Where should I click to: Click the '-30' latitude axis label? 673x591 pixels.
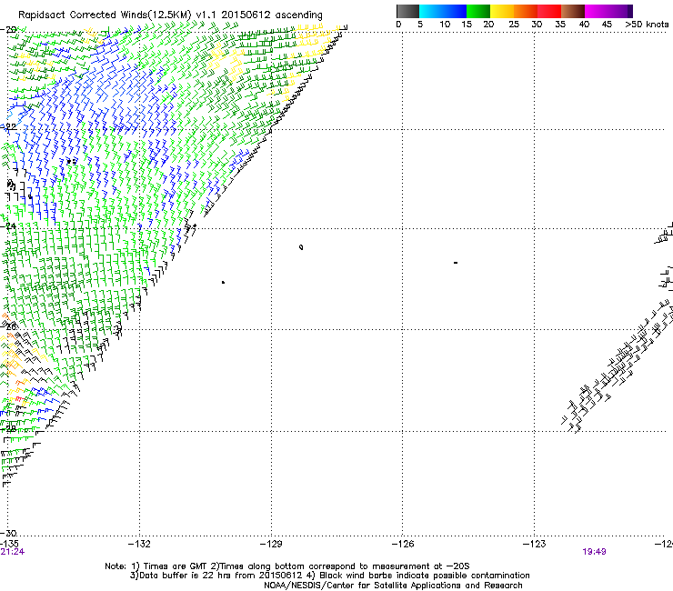pyautogui.click(x=8, y=533)
